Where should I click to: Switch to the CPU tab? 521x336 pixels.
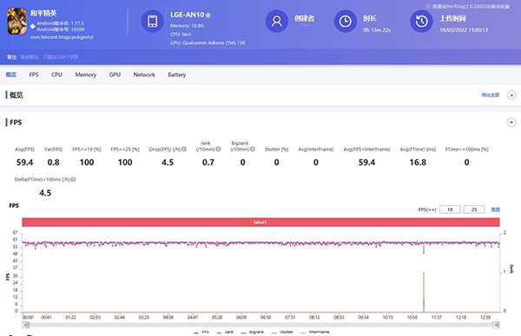(56, 74)
